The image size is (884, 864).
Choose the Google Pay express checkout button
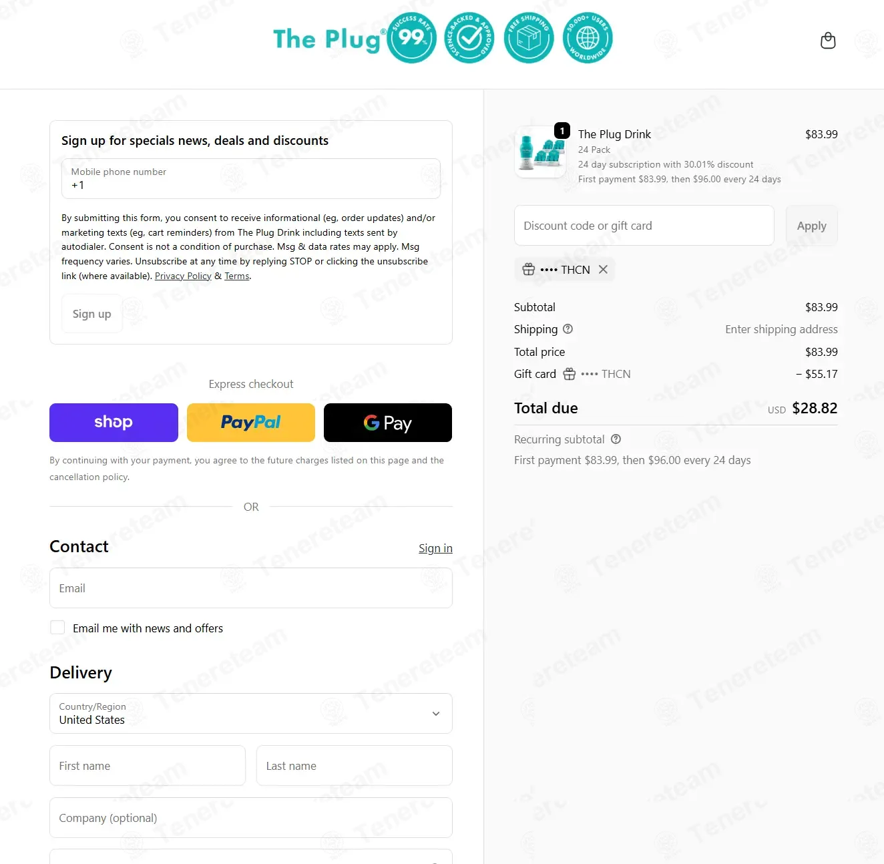388,423
